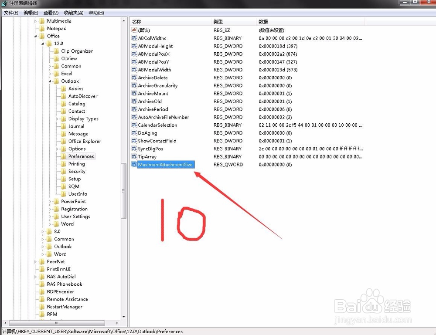Click the MaximumAttachmentSize value icon
Screen dimensions: 436x335
point(134,165)
